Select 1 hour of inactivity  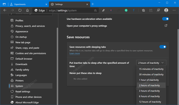(x=151, y=80)
